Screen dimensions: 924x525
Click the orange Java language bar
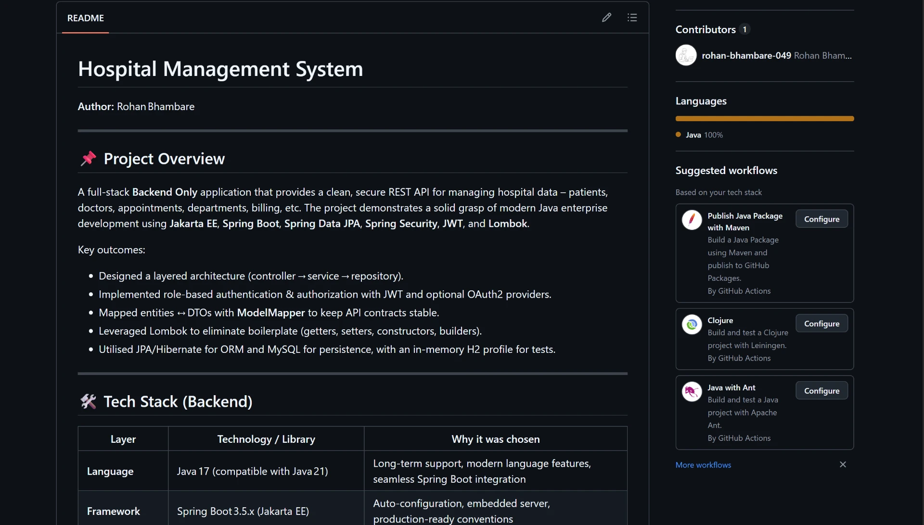pyautogui.click(x=765, y=118)
